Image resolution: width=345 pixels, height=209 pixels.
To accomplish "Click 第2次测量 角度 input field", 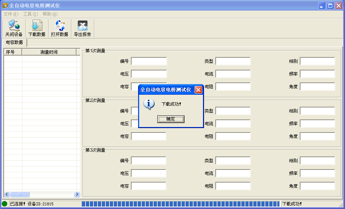I will [x=317, y=136].
